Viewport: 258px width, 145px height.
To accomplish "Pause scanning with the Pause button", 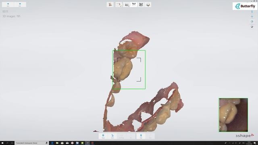I will coord(103,136).
